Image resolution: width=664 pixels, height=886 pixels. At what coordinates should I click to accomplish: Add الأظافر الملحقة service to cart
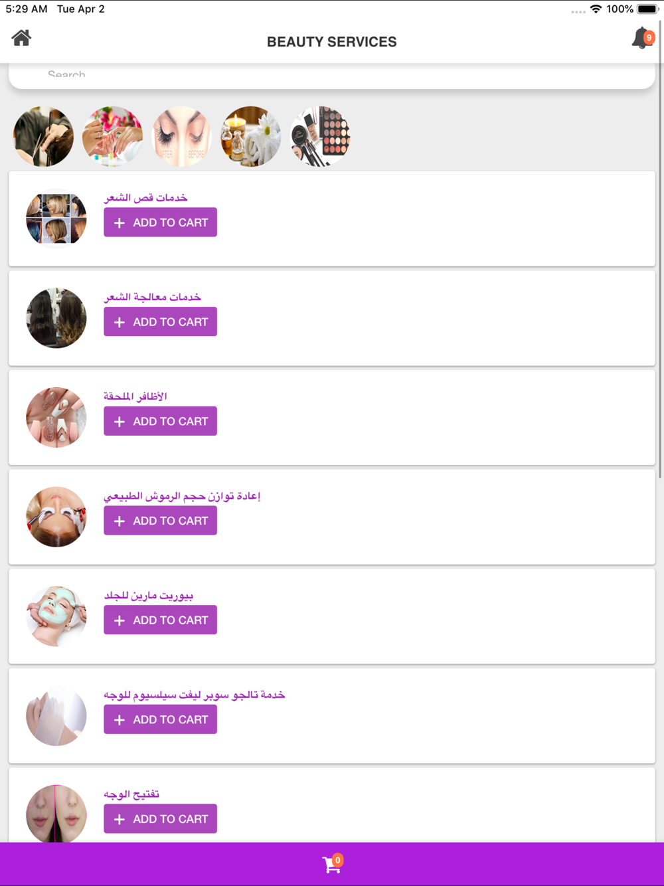point(160,421)
